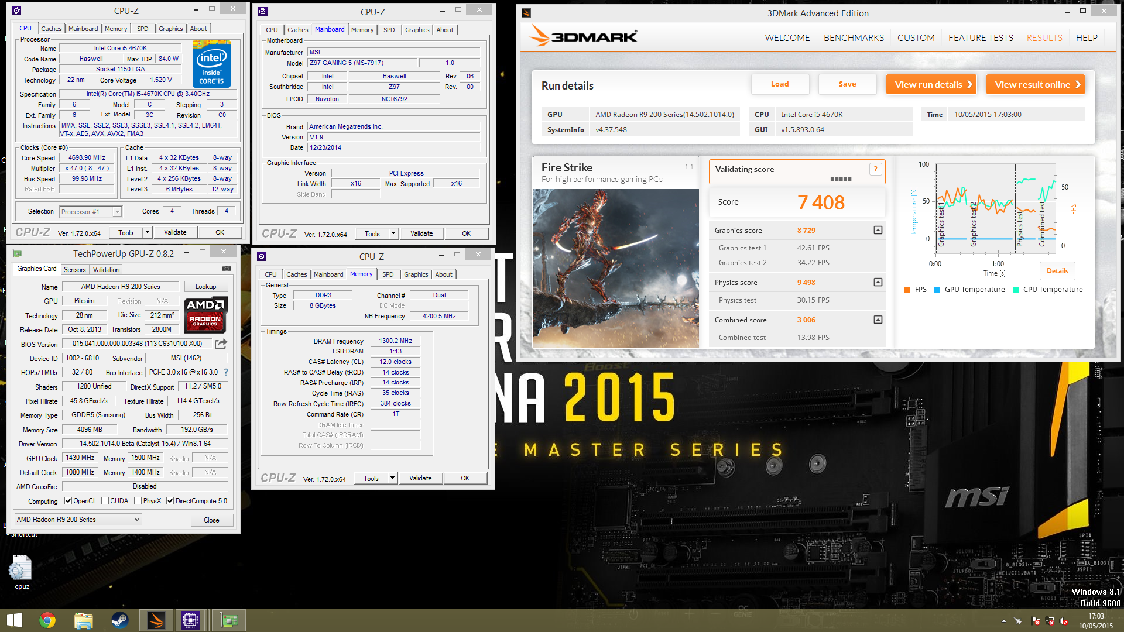Image resolution: width=1124 pixels, height=632 pixels.
Task: Show hidden system tray icons
Action: click(1003, 621)
